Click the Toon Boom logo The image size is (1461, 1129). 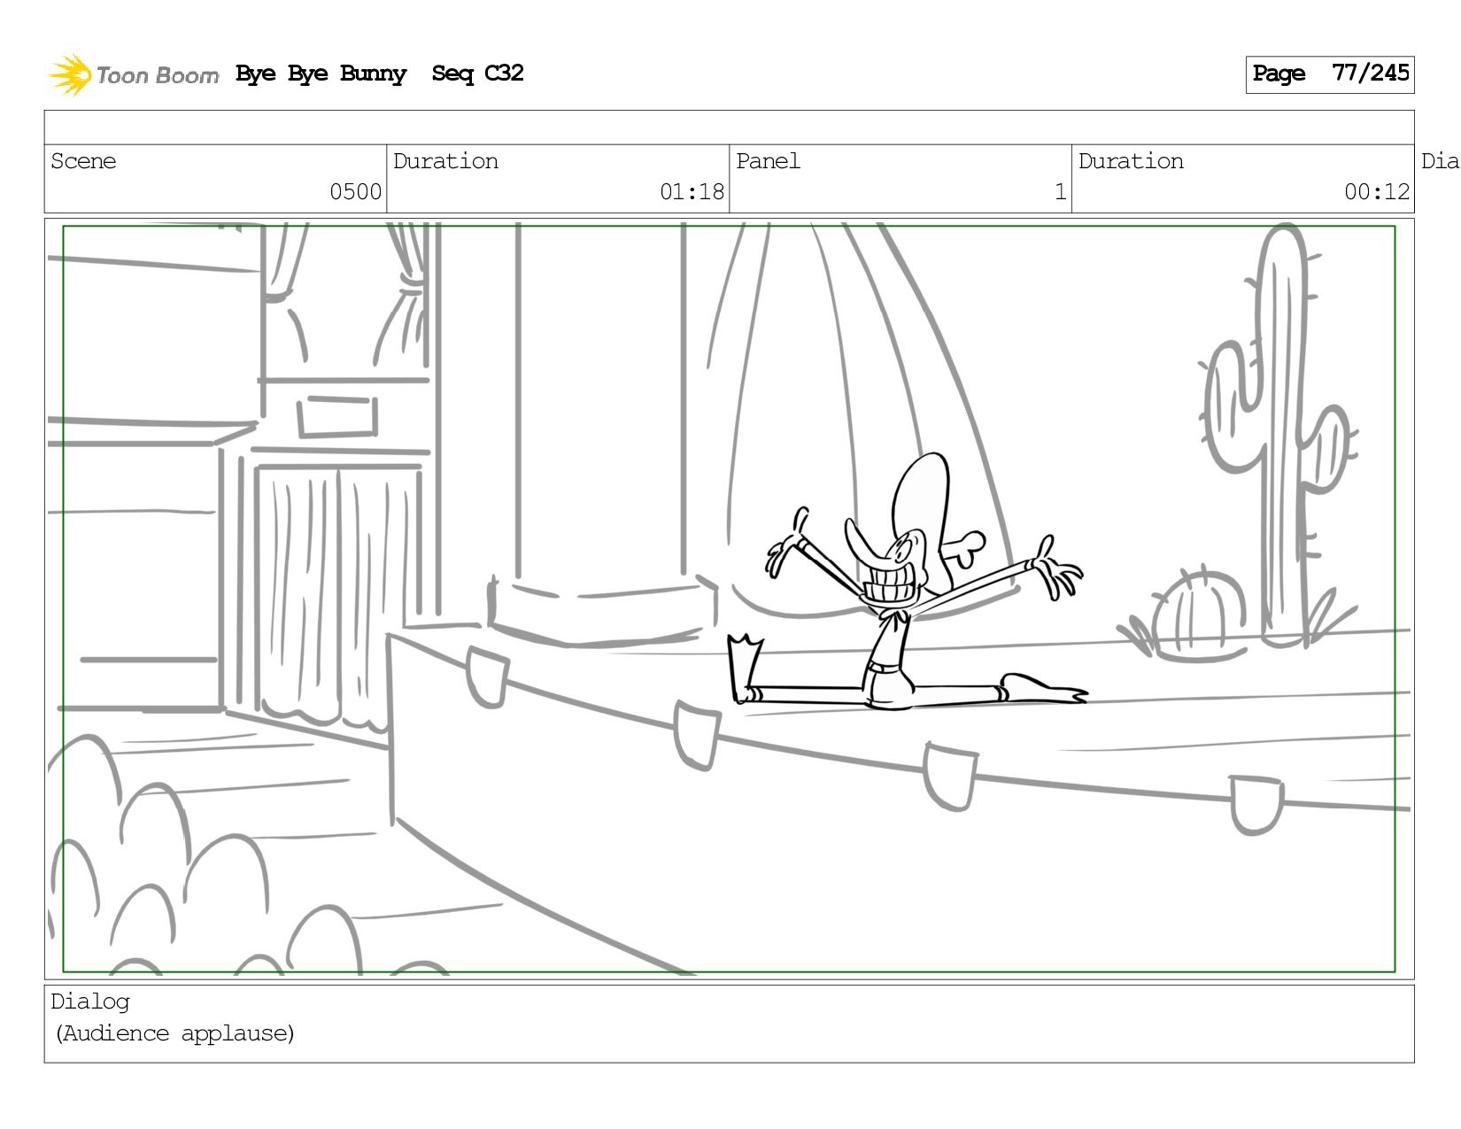(133, 74)
